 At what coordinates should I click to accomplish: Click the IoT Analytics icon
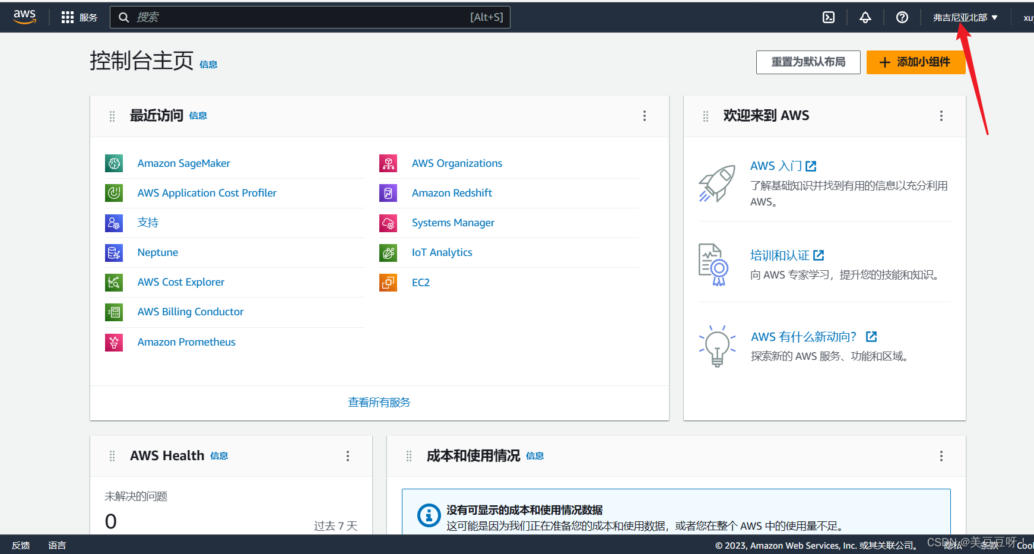point(388,252)
